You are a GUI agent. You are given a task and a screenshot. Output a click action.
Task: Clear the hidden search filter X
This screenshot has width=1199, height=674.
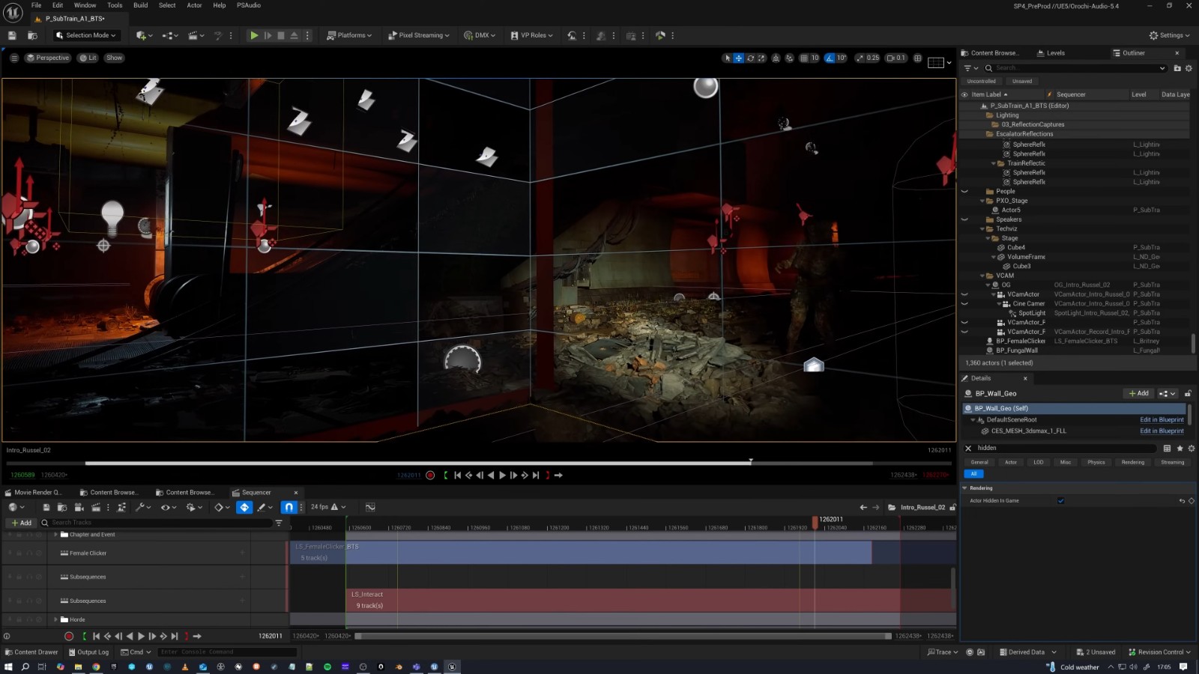click(968, 448)
